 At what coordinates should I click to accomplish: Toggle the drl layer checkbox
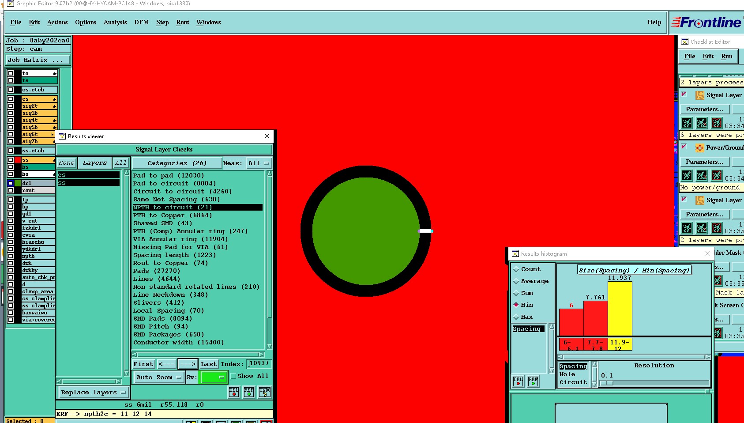[11, 183]
